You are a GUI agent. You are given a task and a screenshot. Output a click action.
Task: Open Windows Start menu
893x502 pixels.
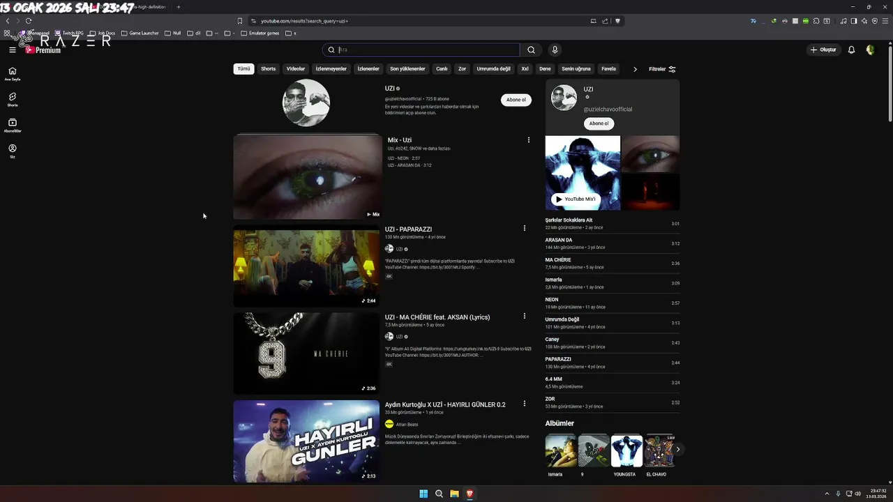click(x=423, y=494)
